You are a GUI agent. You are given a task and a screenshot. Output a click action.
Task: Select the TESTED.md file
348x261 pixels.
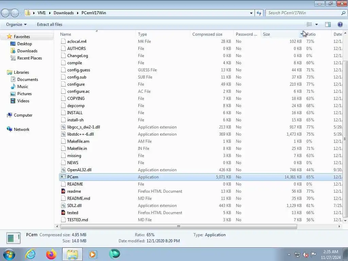77,220
